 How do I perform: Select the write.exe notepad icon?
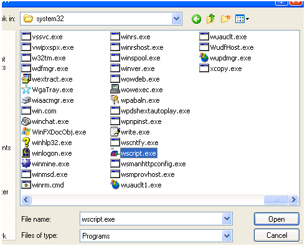click(x=115, y=132)
